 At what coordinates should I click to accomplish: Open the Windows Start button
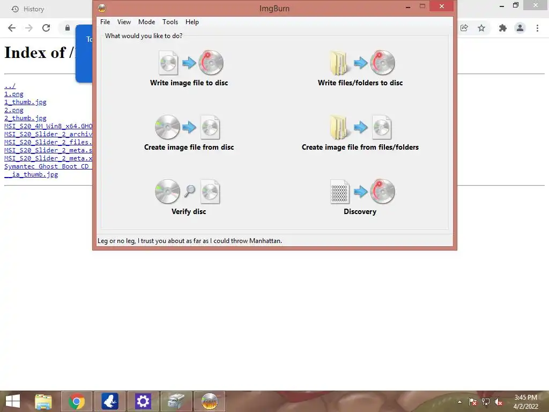(x=13, y=401)
